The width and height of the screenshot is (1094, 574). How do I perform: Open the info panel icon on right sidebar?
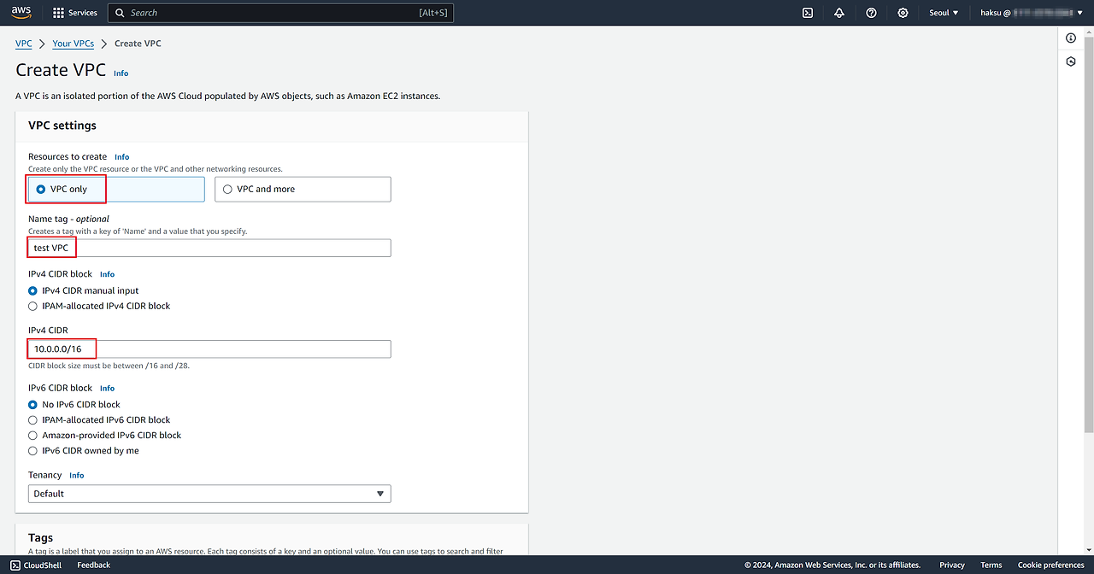point(1071,38)
